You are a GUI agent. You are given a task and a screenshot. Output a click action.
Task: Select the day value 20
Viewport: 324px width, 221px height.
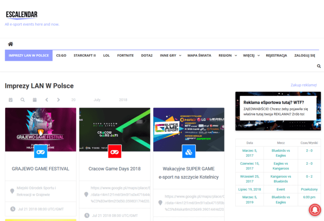pos(73,100)
